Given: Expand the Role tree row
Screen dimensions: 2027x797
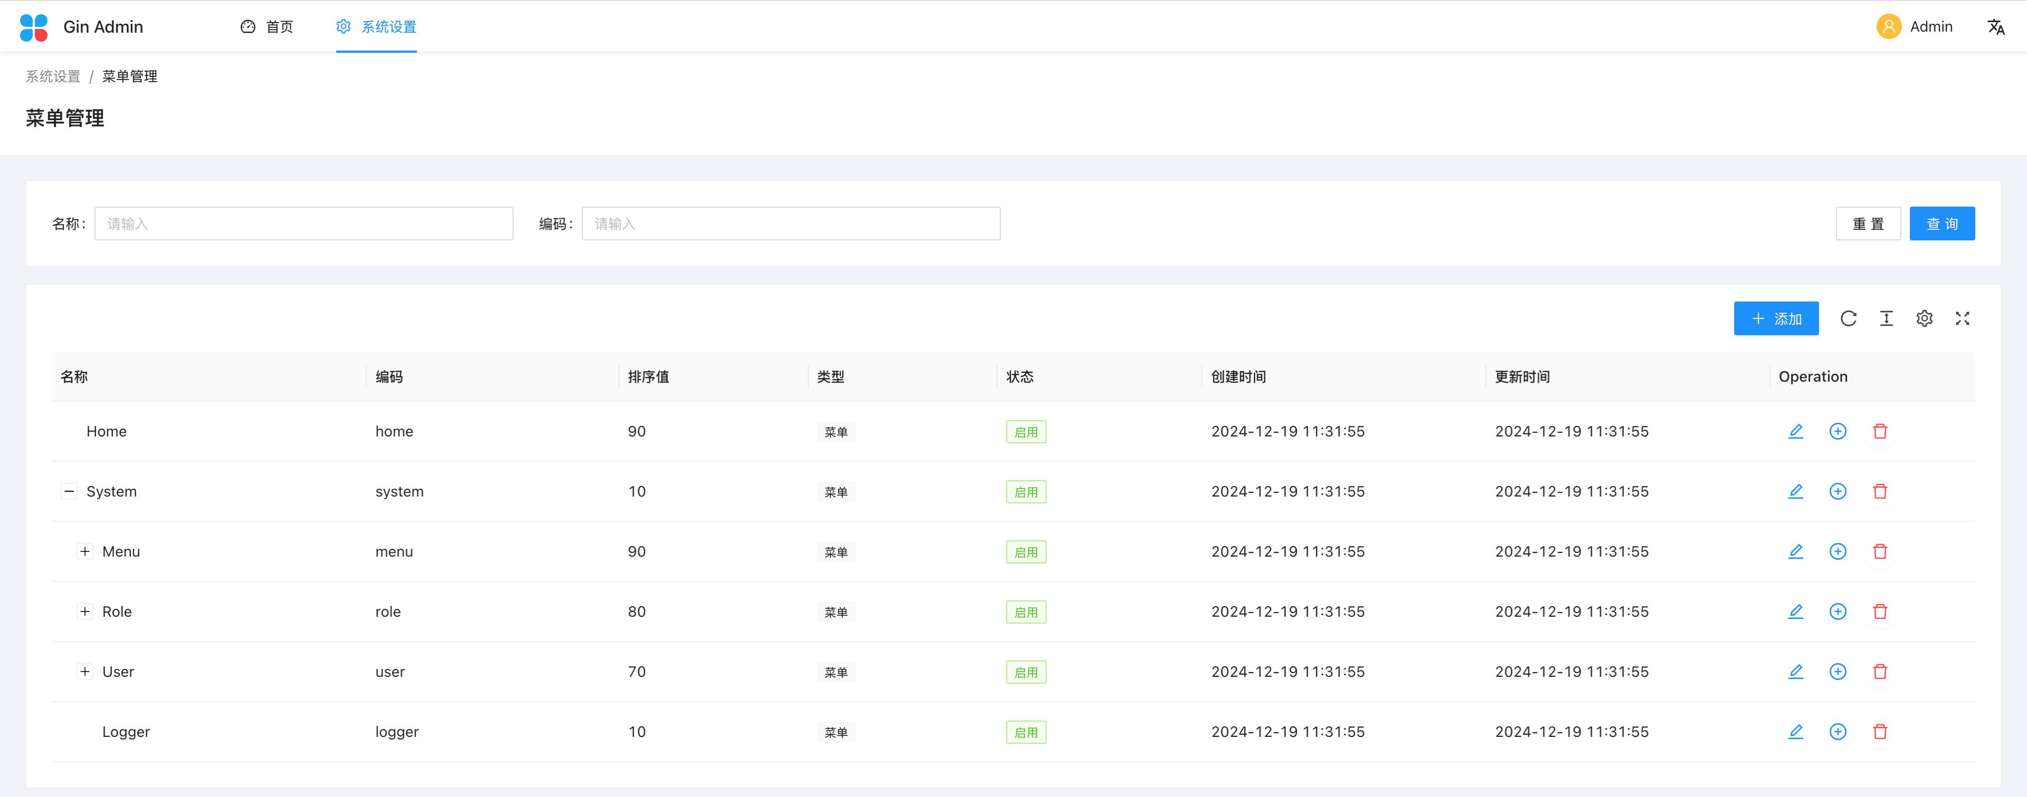Looking at the screenshot, I should click(x=85, y=611).
